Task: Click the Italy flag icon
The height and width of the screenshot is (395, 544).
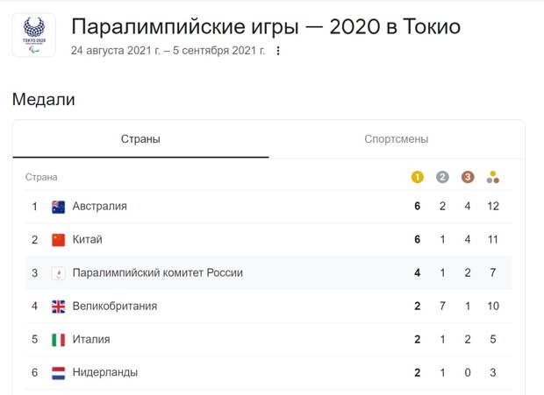Action: 58,340
